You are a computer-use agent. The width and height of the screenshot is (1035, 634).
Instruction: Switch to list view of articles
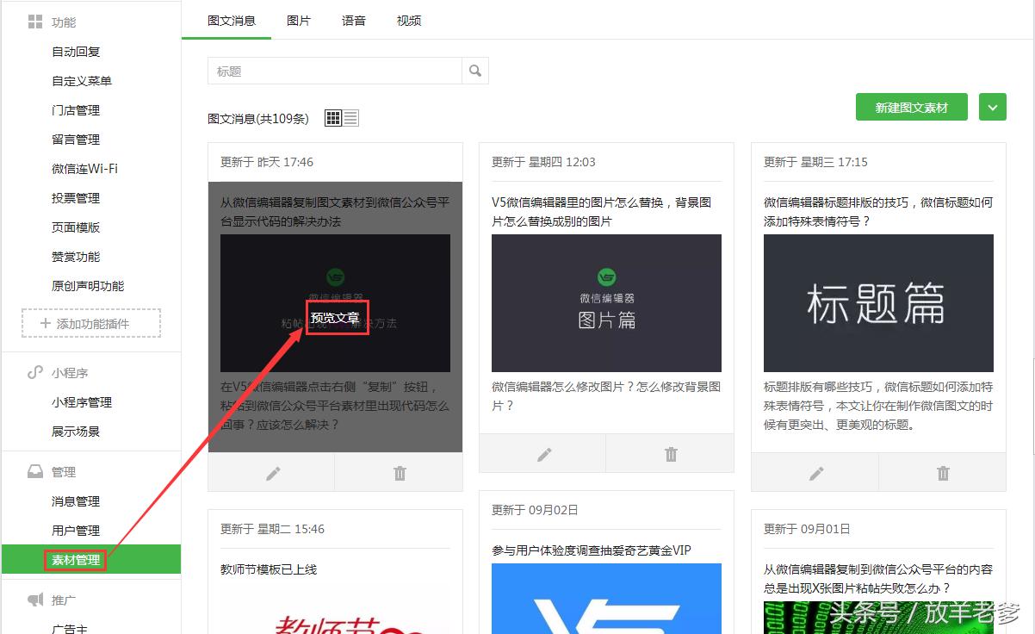pos(348,118)
